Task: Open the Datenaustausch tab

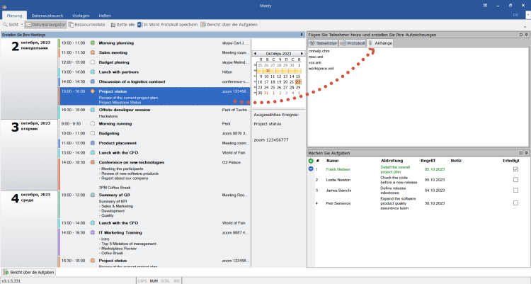Action: [x=47, y=16]
